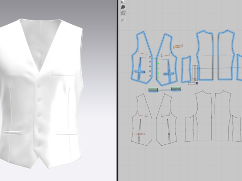The height and width of the screenshot is (181, 242).
Task: Click the faded garment display icon in the 2D toolbar
Action: coord(123,19)
